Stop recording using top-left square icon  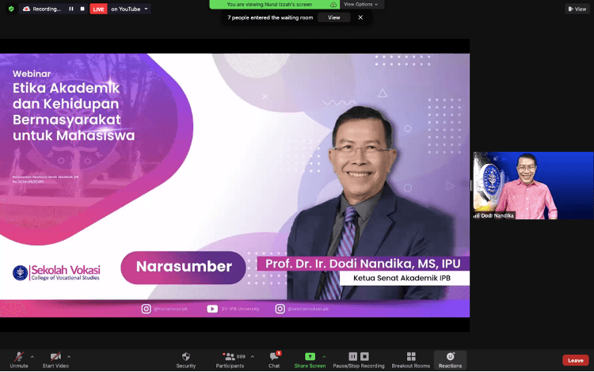pos(82,9)
